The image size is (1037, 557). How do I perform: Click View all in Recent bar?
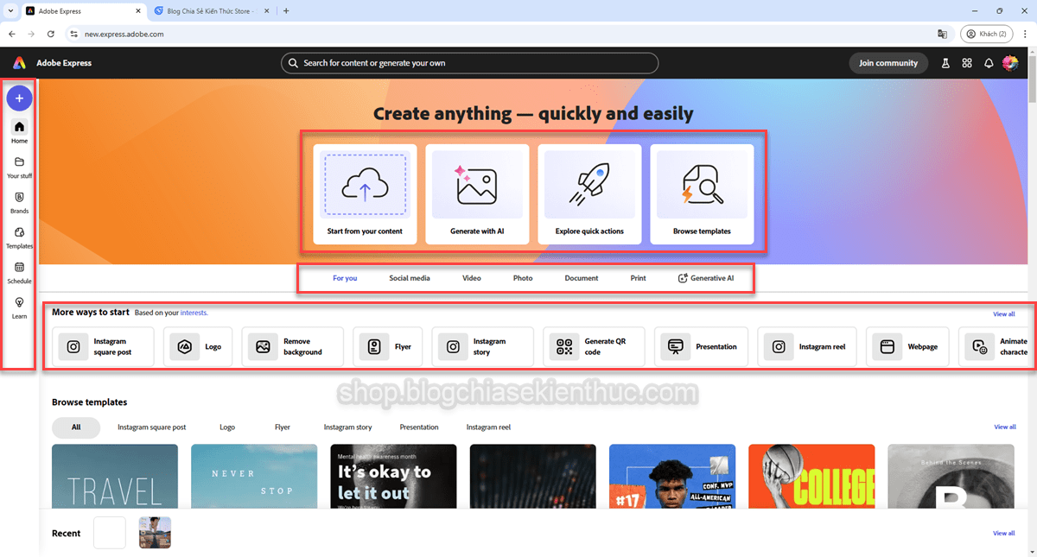coord(1004,533)
